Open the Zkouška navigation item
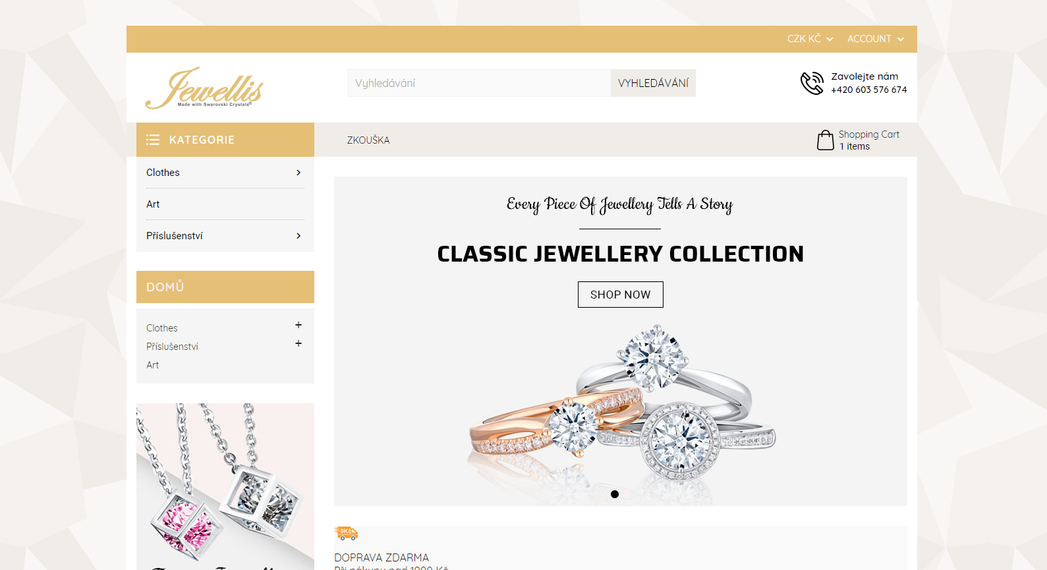This screenshot has height=570, width=1047. 368,140
